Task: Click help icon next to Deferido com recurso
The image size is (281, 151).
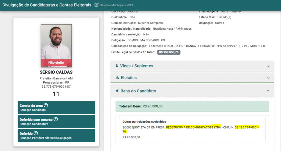Action: (56, 119)
